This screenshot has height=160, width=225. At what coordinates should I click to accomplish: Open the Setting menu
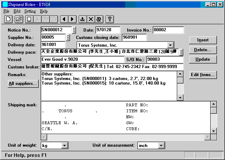[x=30, y=11]
